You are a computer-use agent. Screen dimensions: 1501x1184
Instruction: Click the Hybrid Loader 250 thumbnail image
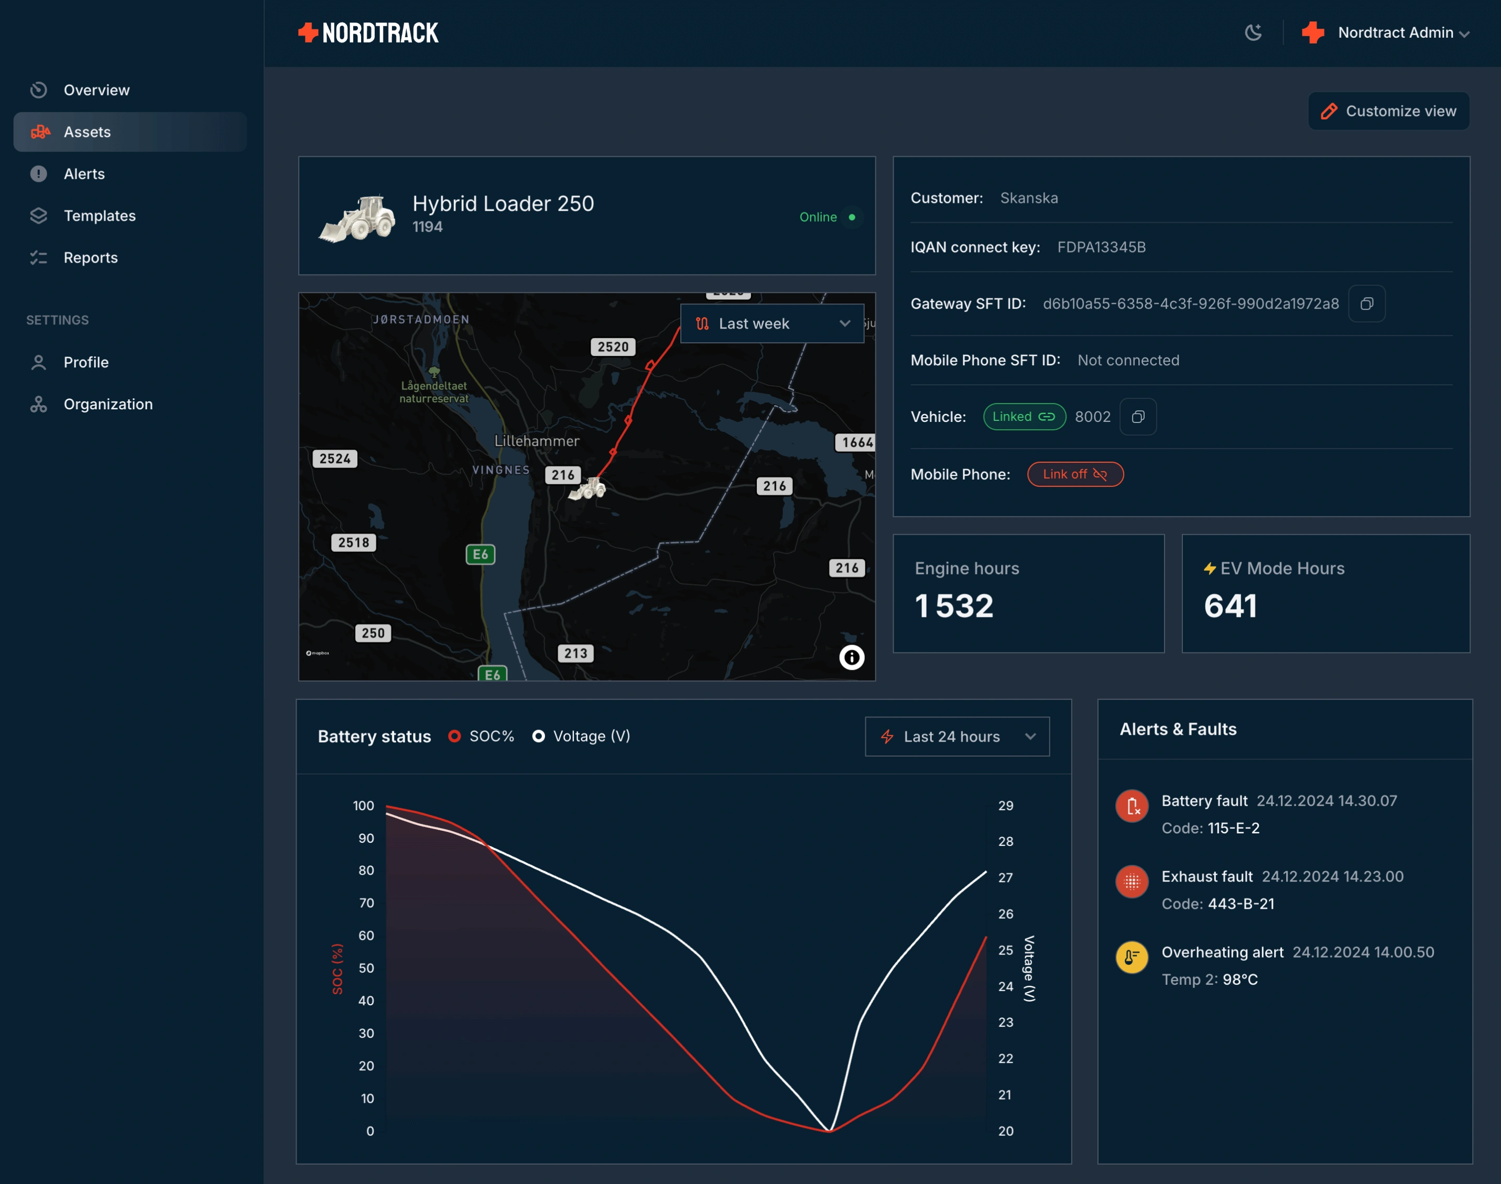pyautogui.click(x=357, y=218)
